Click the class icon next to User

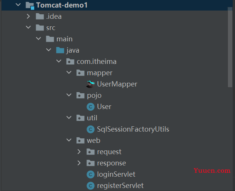91,107
